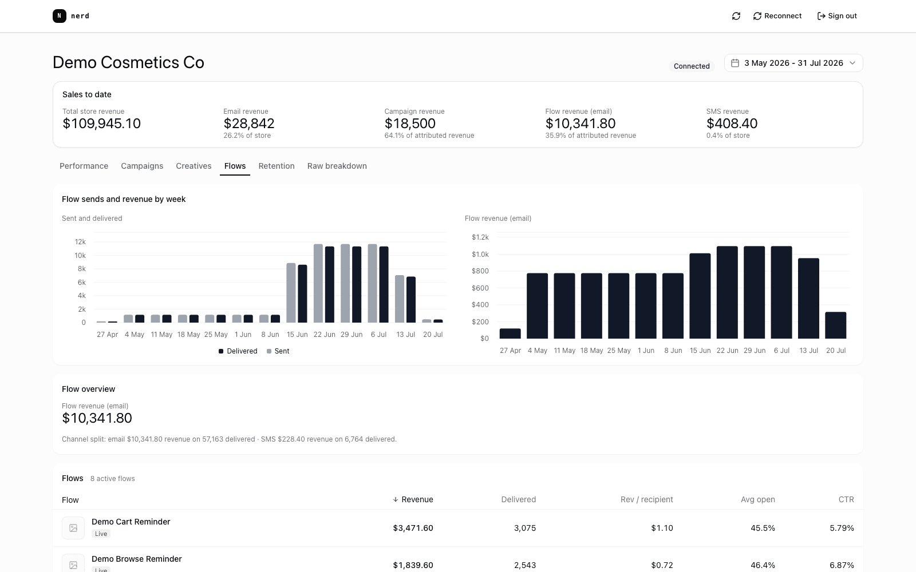Image resolution: width=916 pixels, height=572 pixels.
Task: Click the dropdown chevron on date range
Action: click(x=852, y=63)
